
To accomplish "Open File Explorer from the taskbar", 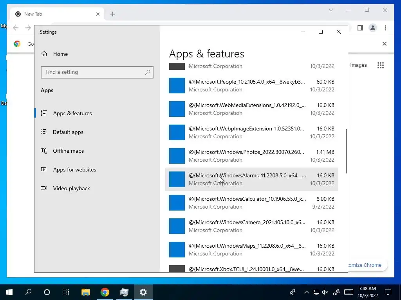I will click(x=86, y=292).
